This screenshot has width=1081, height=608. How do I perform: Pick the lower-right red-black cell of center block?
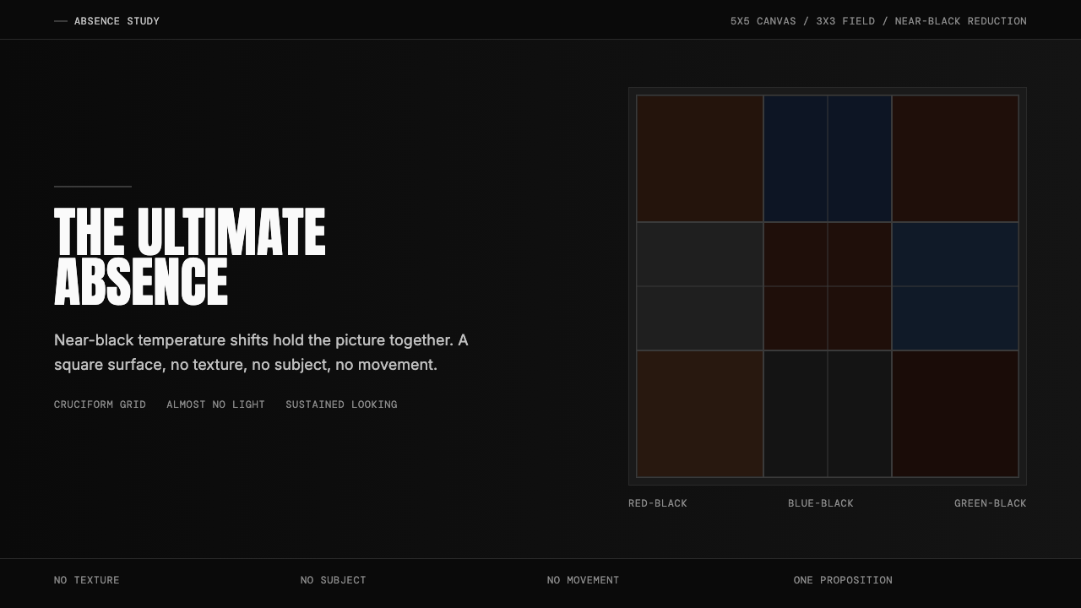860,318
